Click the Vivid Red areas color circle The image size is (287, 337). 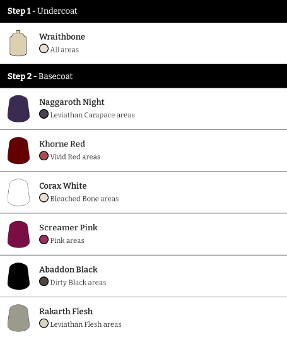pyautogui.click(x=44, y=156)
